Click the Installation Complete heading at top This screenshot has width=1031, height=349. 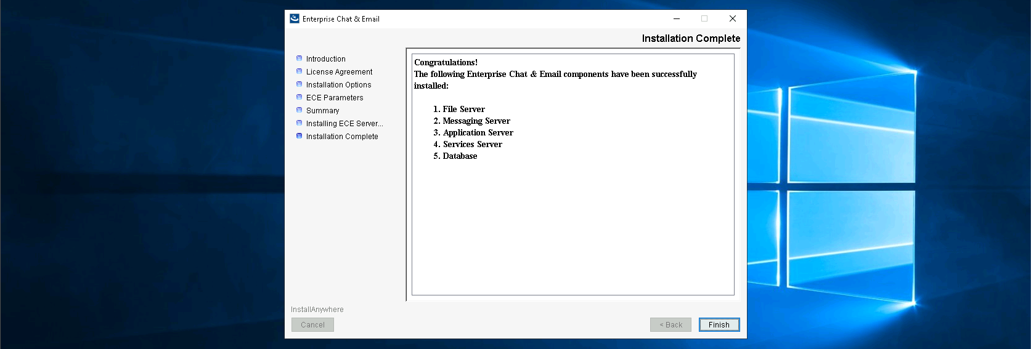tap(691, 38)
